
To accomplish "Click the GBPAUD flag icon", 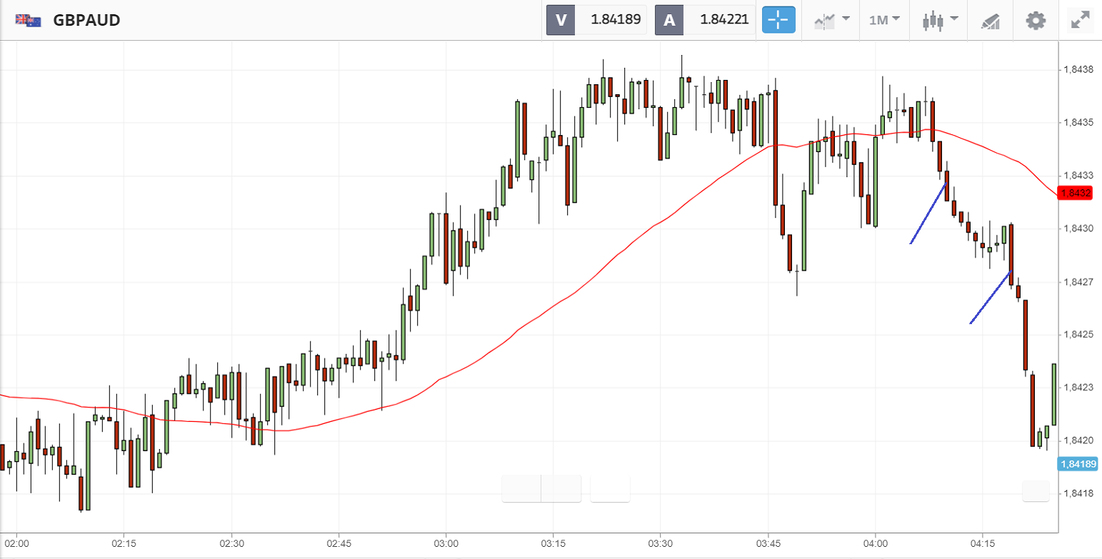I will click(x=27, y=20).
